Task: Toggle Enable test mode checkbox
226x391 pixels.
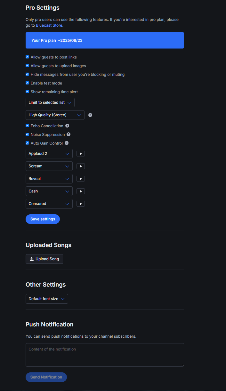Action: pos(27,83)
